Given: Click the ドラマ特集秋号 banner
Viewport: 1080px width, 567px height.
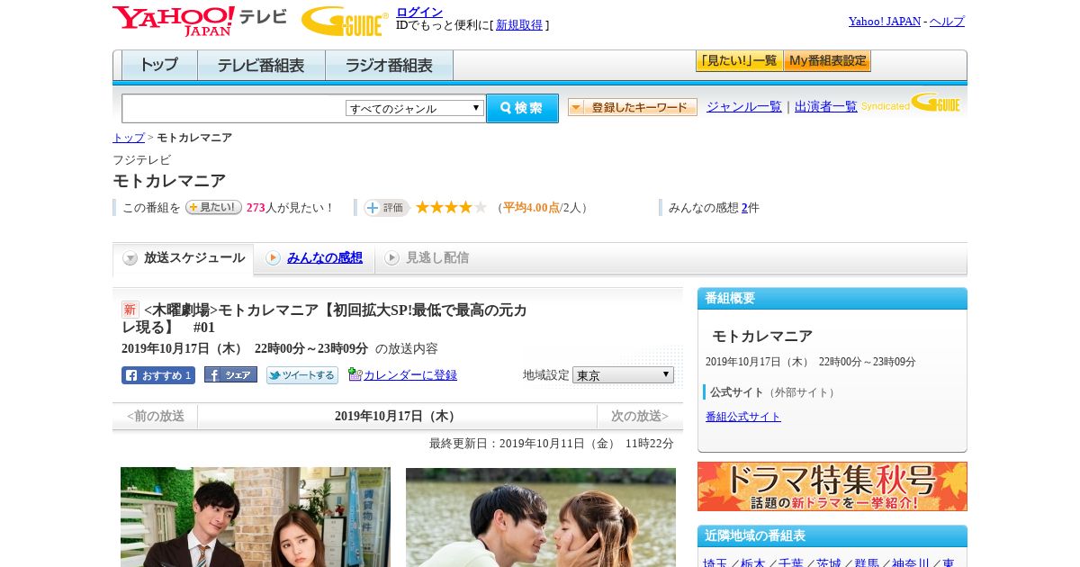Looking at the screenshot, I should (832, 487).
